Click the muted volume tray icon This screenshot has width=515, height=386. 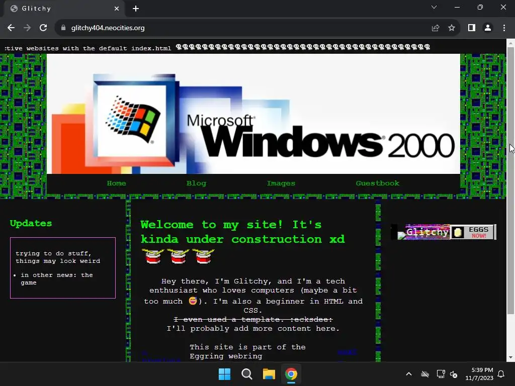(454, 374)
